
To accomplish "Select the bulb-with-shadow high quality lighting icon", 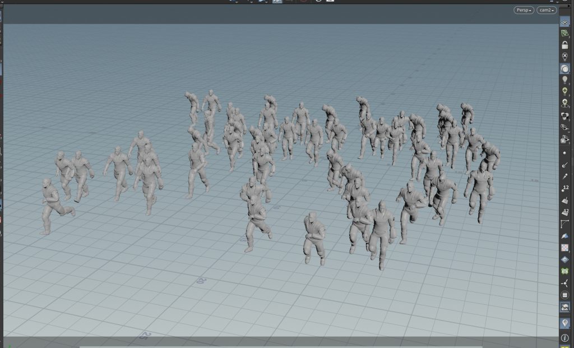I will 565,103.
